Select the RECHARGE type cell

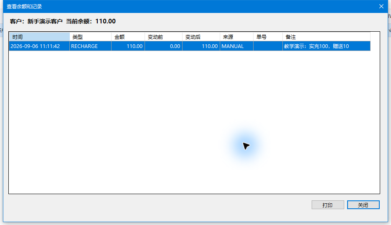[x=91, y=46]
